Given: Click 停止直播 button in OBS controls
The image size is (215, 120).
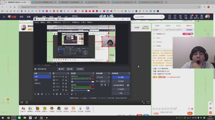Looking at the screenshot, I should tap(121, 77).
